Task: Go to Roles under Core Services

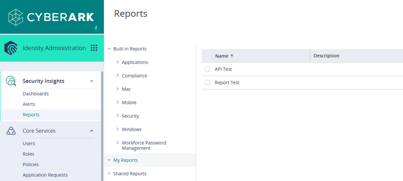Action: (29, 154)
